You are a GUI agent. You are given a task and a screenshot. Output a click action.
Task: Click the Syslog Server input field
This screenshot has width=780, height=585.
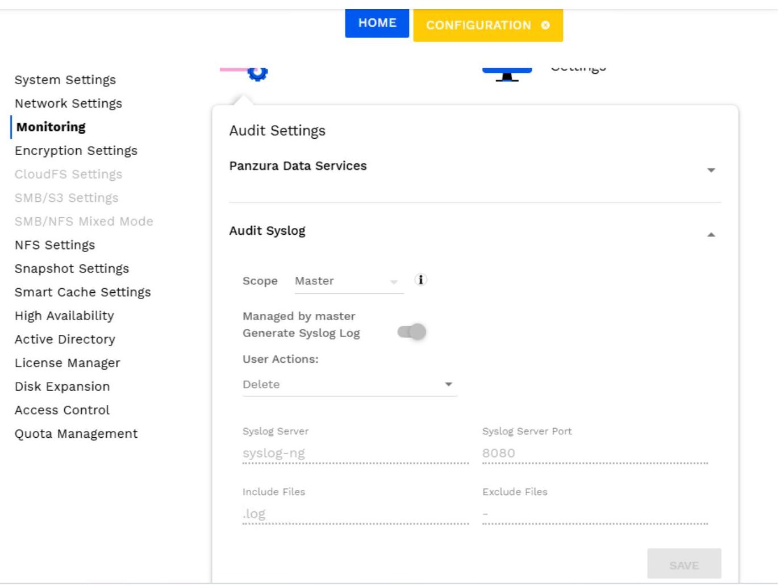(356, 454)
